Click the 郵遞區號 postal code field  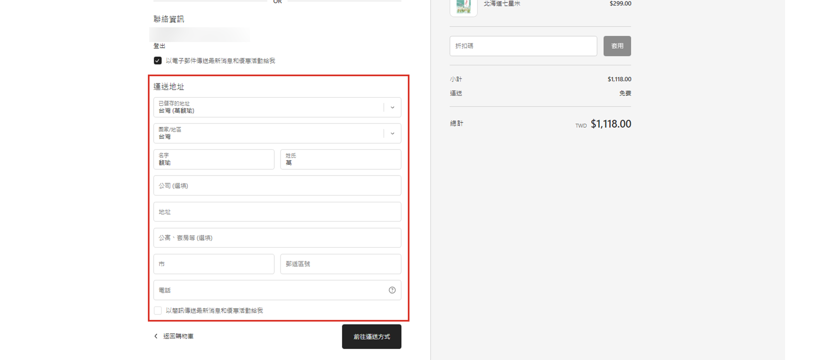point(340,264)
